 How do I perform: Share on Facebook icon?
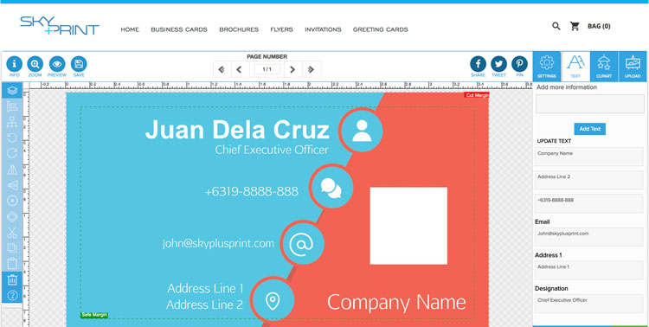pyautogui.click(x=478, y=64)
